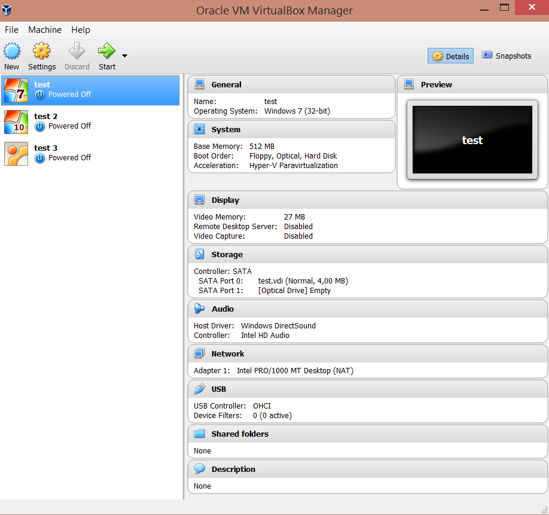Open Settings with the gear icon

tap(42, 51)
